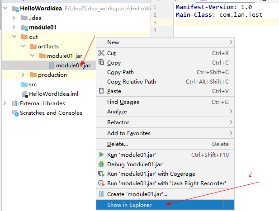Image resolution: width=279 pixels, height=211 pixels.
Task: Collapse the artifacts folder node
Action: 24,46
